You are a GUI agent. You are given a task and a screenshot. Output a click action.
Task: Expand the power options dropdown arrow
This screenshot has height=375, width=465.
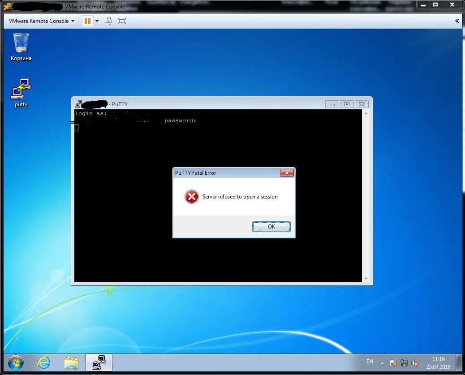[x=97, y=21]
